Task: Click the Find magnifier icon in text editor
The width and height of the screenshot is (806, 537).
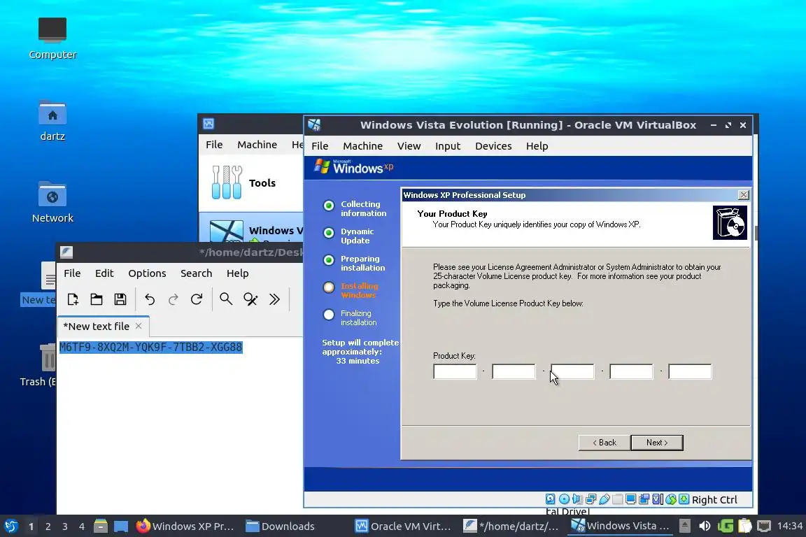Action: [x=226, y=299]
